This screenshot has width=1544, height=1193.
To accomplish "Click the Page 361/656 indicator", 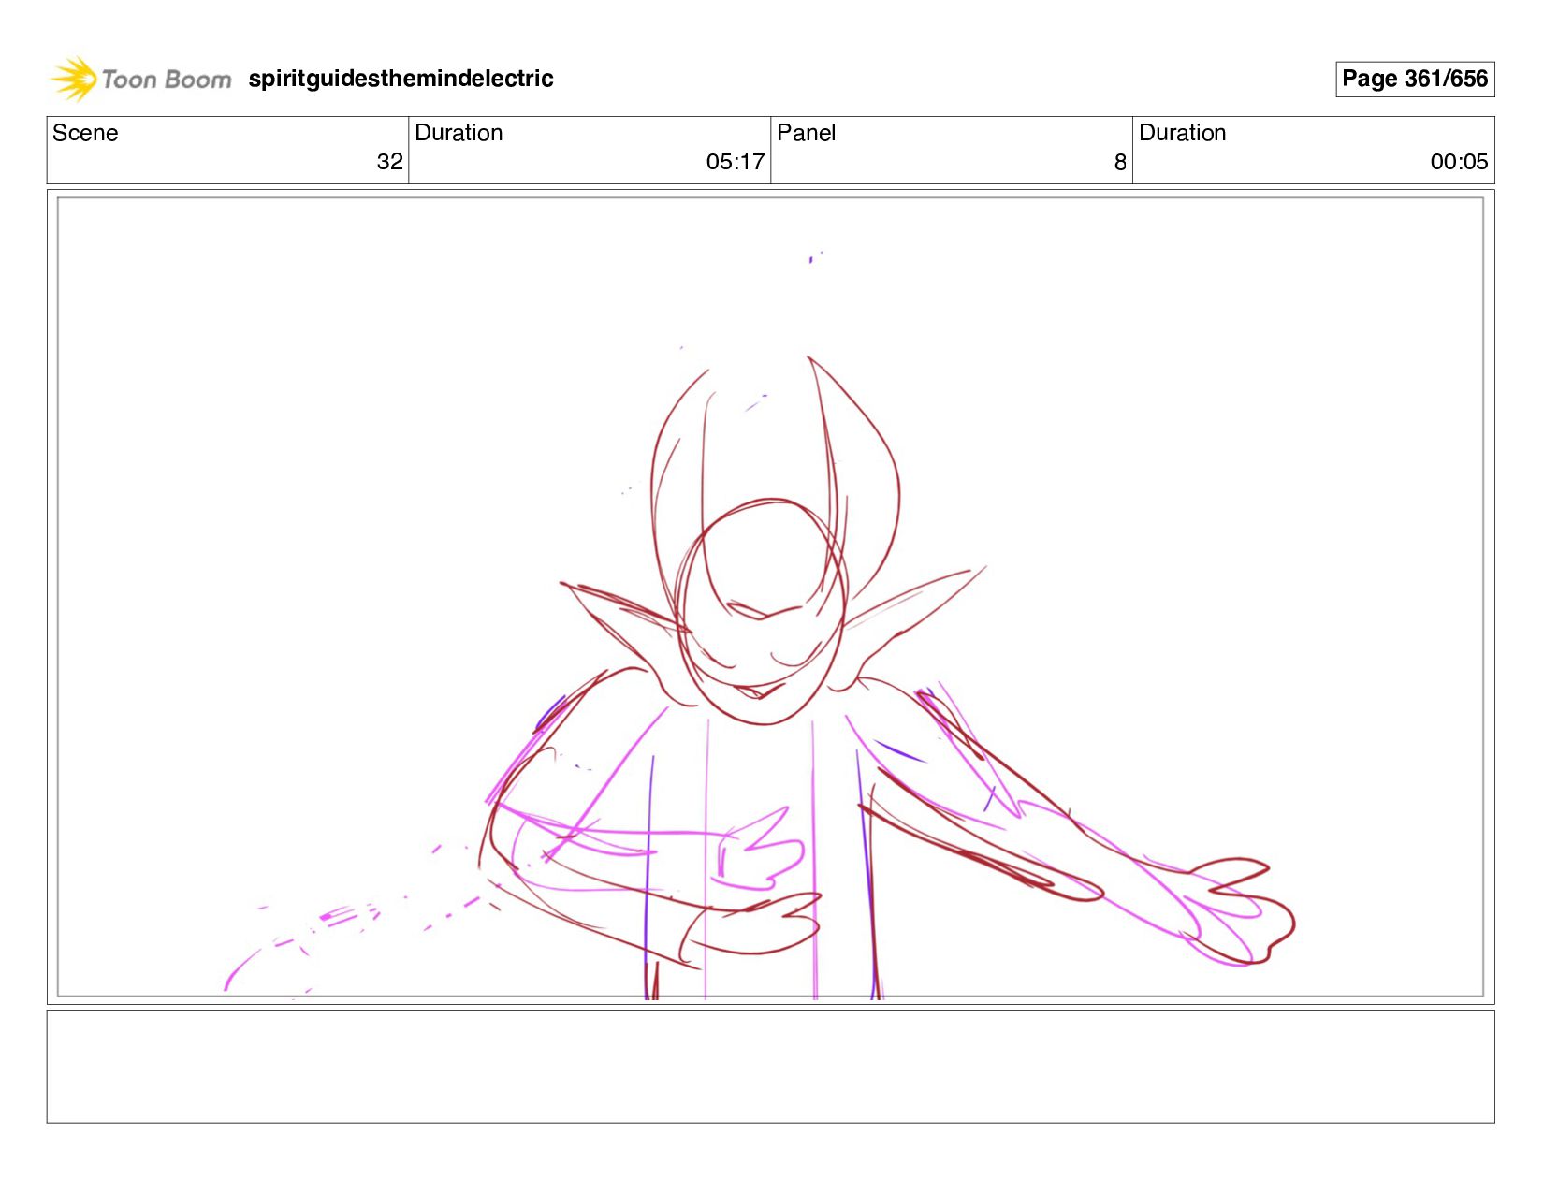I will [1415, 79].
